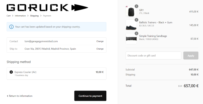Apply the discount code
This screenshot has width=203, height=104.
[x=191, y=56]
